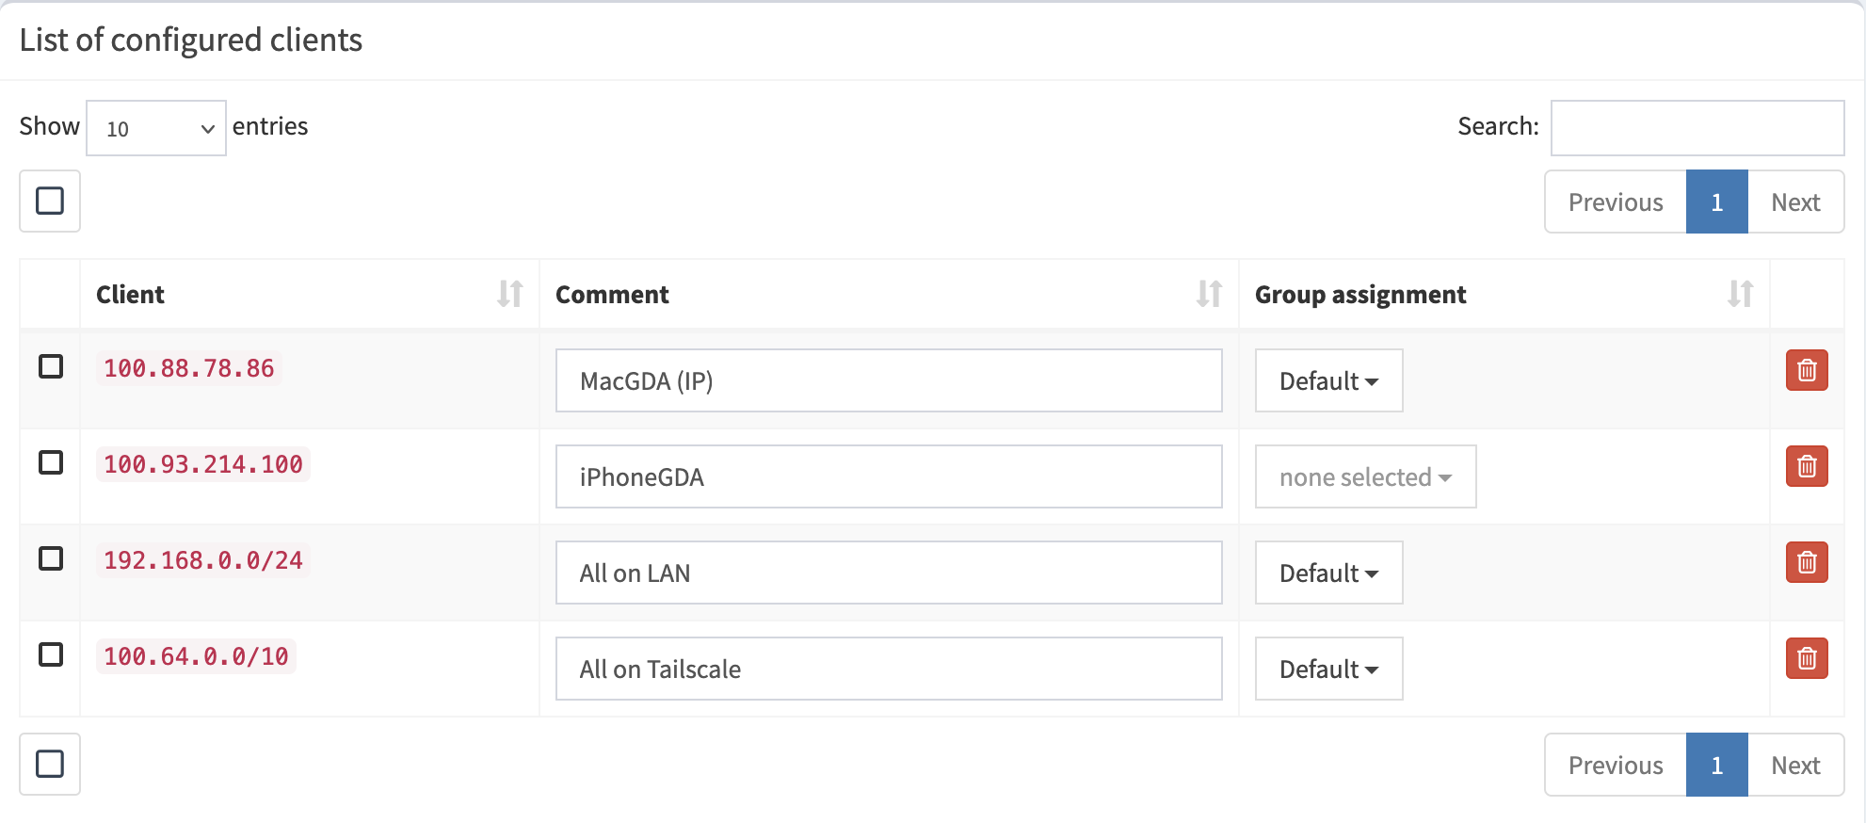1866x823 pixels.
Task: Sort by Group assignment column
Action: pyautogui.click(x=1738, y=294)
